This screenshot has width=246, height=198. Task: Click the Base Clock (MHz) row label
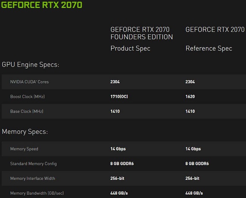pos(26,111)
